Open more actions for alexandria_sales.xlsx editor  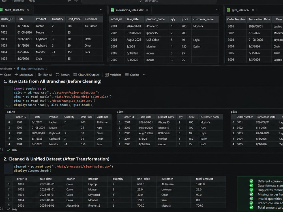[x=218, y=10]
